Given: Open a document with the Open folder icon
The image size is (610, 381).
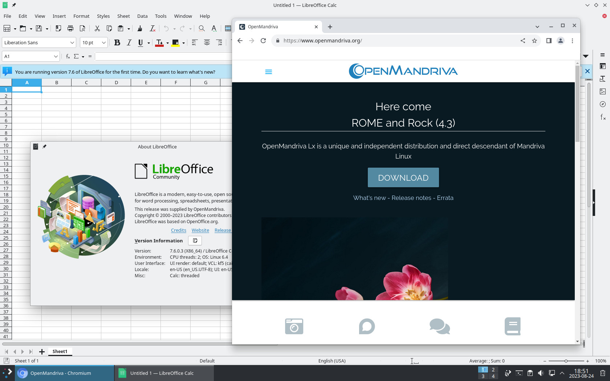Looking at the screenshot, I should click(23, 28).
